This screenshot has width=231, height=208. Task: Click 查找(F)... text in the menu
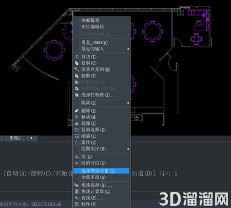click(x=92, y=198)
